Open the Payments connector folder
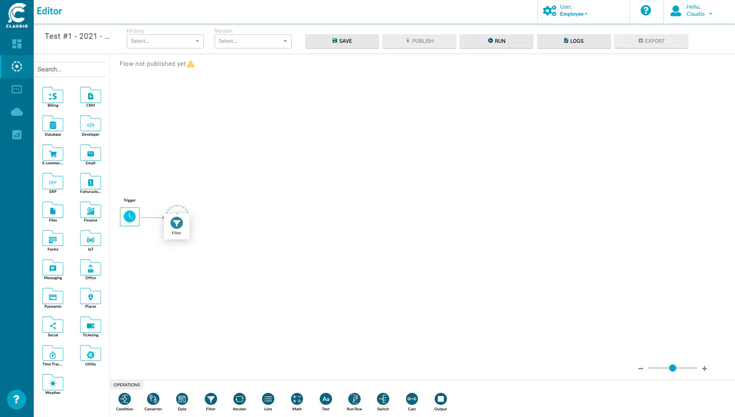The width and height of the screenshot is (735, 417). pyautogui.click(x=53, y=297)
